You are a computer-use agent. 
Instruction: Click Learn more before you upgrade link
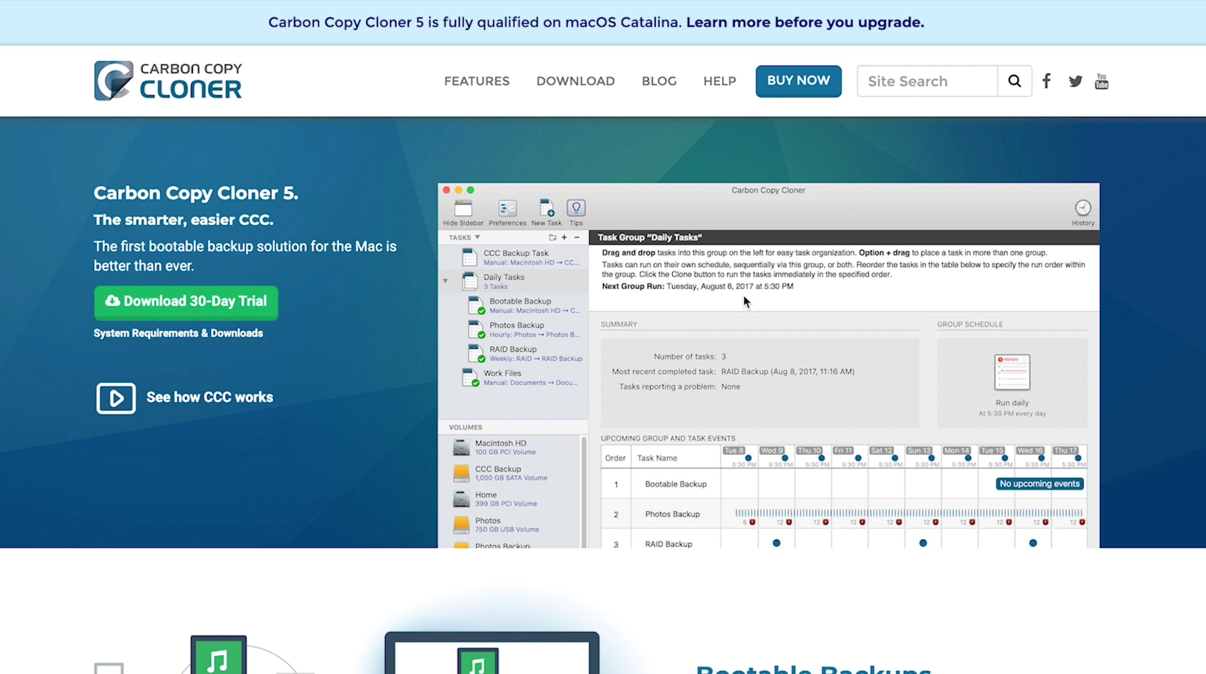(805, 22)
